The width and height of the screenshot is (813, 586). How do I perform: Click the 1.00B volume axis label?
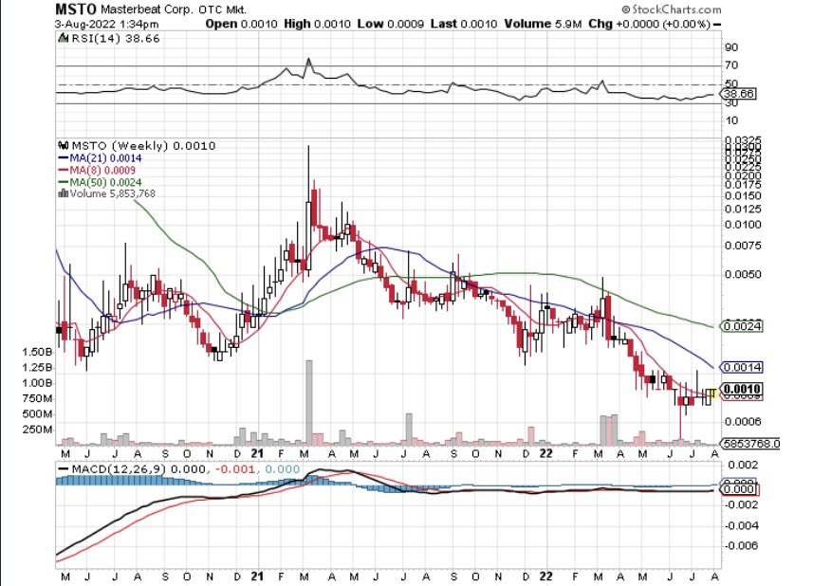point(37,383)
